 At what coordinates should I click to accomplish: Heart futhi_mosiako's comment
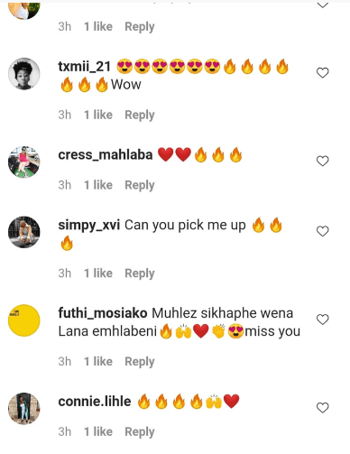click(x=323, y=320)
